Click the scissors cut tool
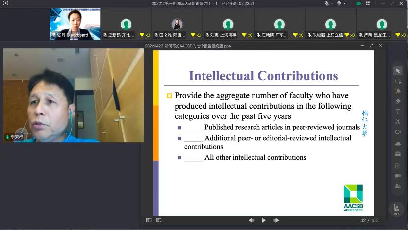 398,122
